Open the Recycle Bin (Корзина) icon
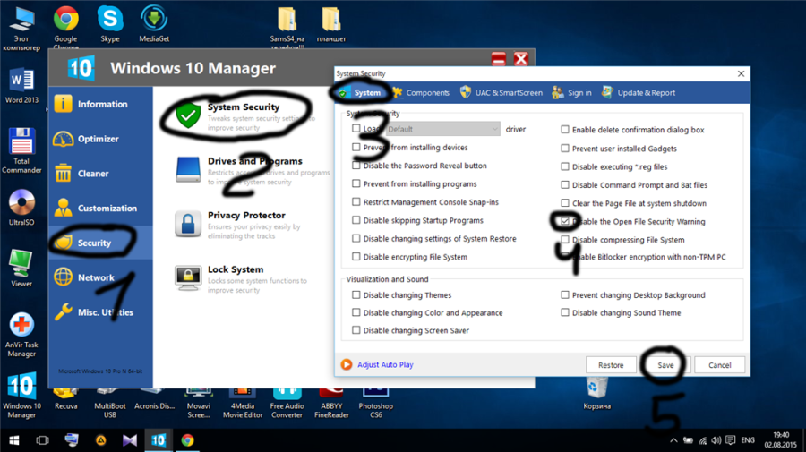 pos(596,395)
